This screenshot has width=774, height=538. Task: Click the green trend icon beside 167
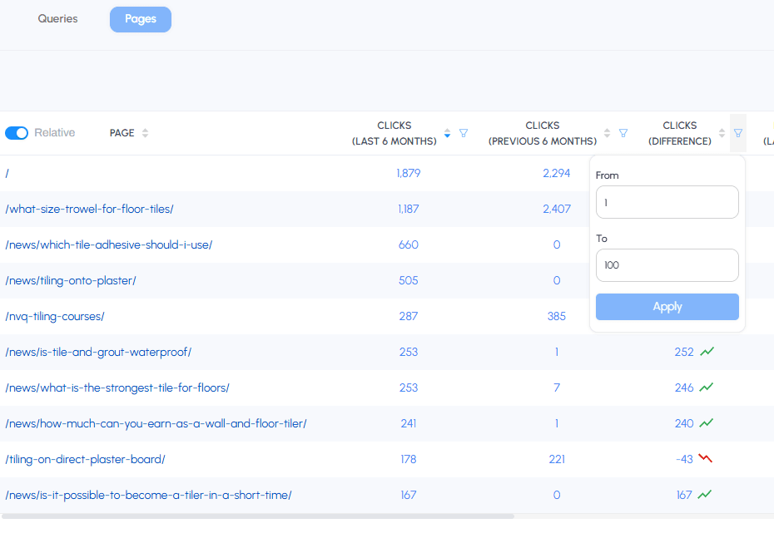705,494
